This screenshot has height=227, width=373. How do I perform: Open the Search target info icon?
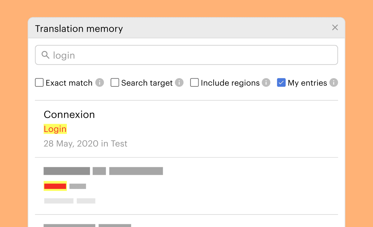tap(179, 83)
